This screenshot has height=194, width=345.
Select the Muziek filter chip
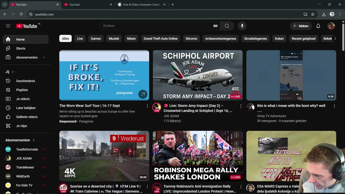tap(114, 39)
